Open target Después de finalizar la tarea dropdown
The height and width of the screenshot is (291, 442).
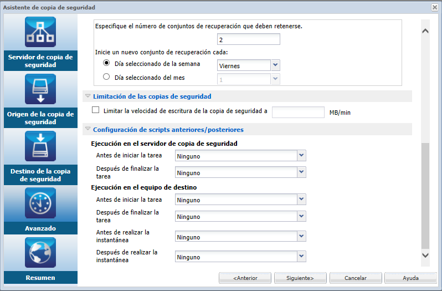(240, 216)
